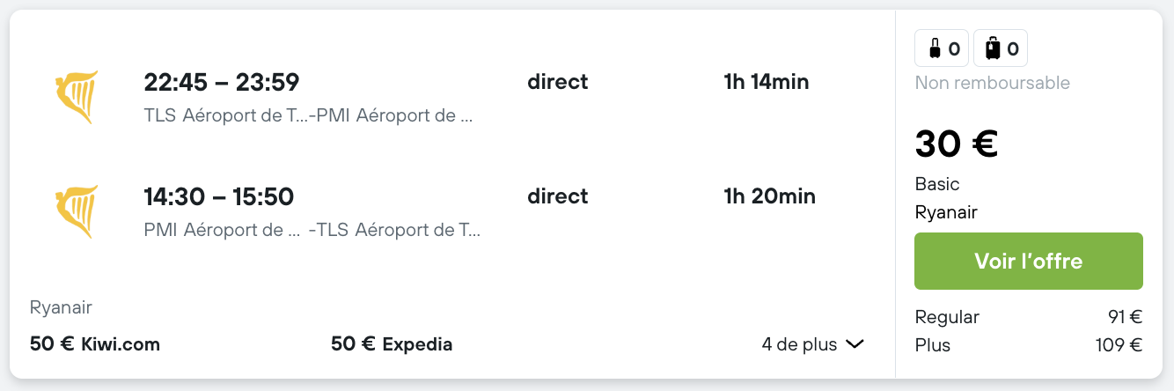Click the Ryanair logo on the outbound flight

tap(77, 97)
